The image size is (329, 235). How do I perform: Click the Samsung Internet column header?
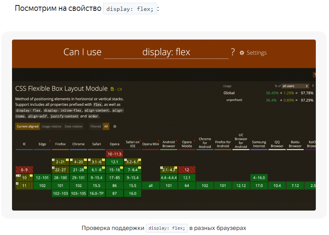coord(259,144)
